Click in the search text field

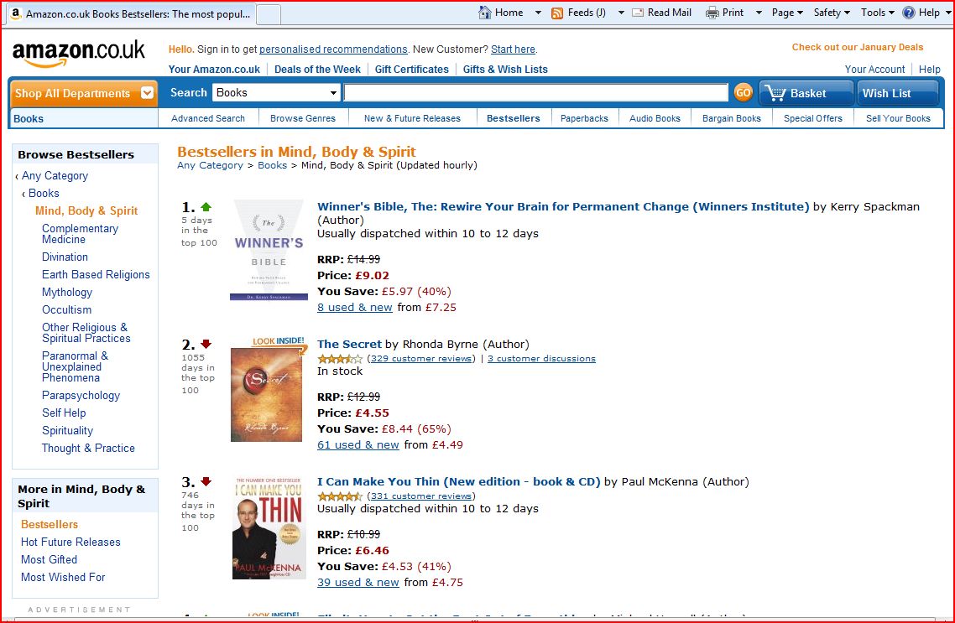click(535, 93)
